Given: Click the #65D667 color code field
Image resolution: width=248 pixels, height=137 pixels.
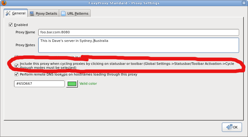Looking at the screenshot, I should [x=39, y=84].
